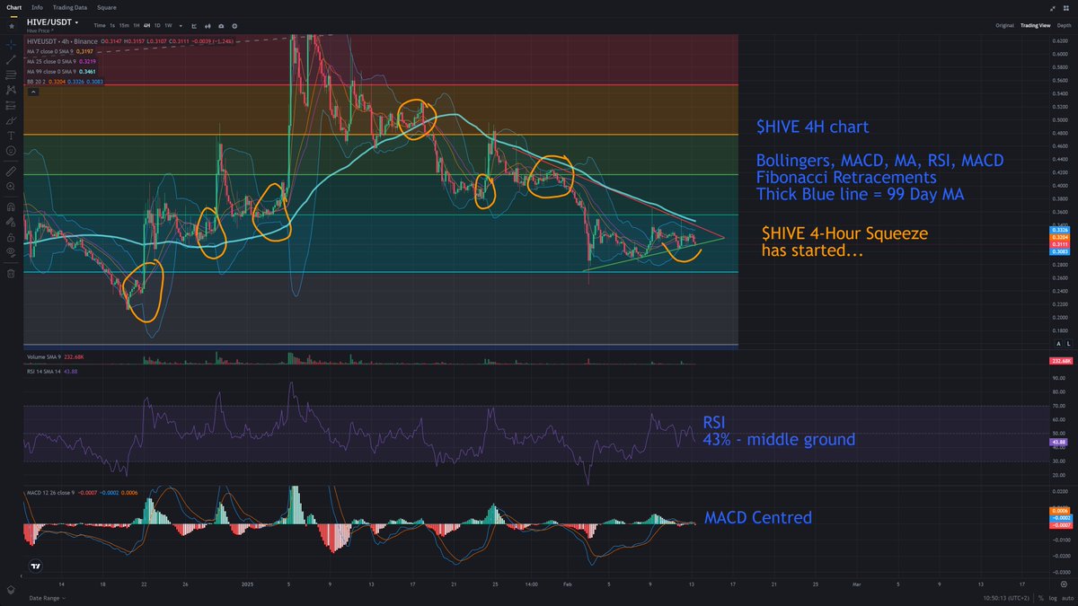This screenshot has width=1078, height=606.
Task: Star HIVE/USDT as a favorite
Action: pos(12,25)
